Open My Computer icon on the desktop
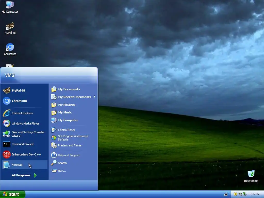264x198 pixels. tap(10, 7)
